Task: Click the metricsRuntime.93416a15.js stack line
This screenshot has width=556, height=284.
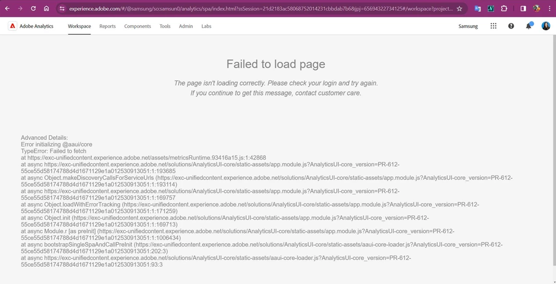Action: click(143, 158)
